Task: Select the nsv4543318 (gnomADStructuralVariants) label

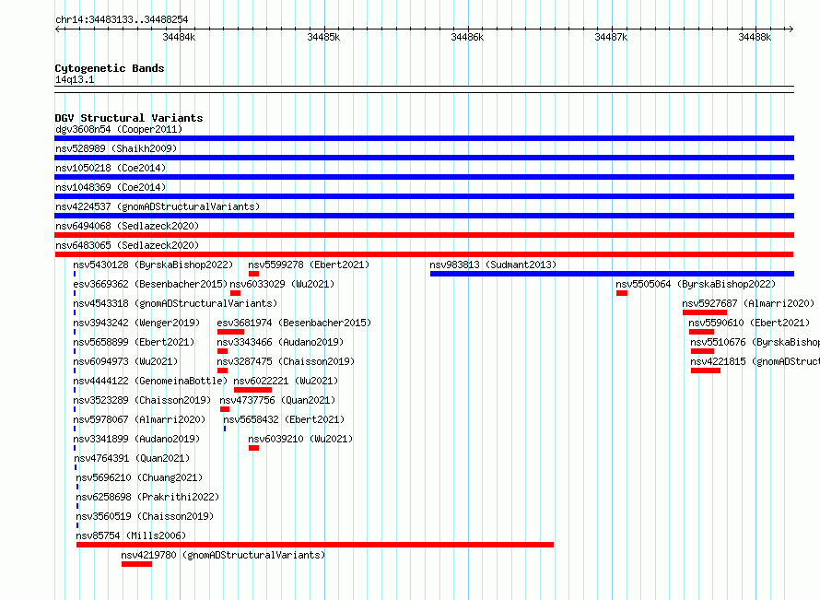Action: click(x=175, y=303)
